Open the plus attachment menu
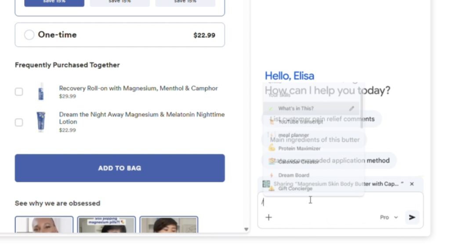 click(x=269, y=218)
